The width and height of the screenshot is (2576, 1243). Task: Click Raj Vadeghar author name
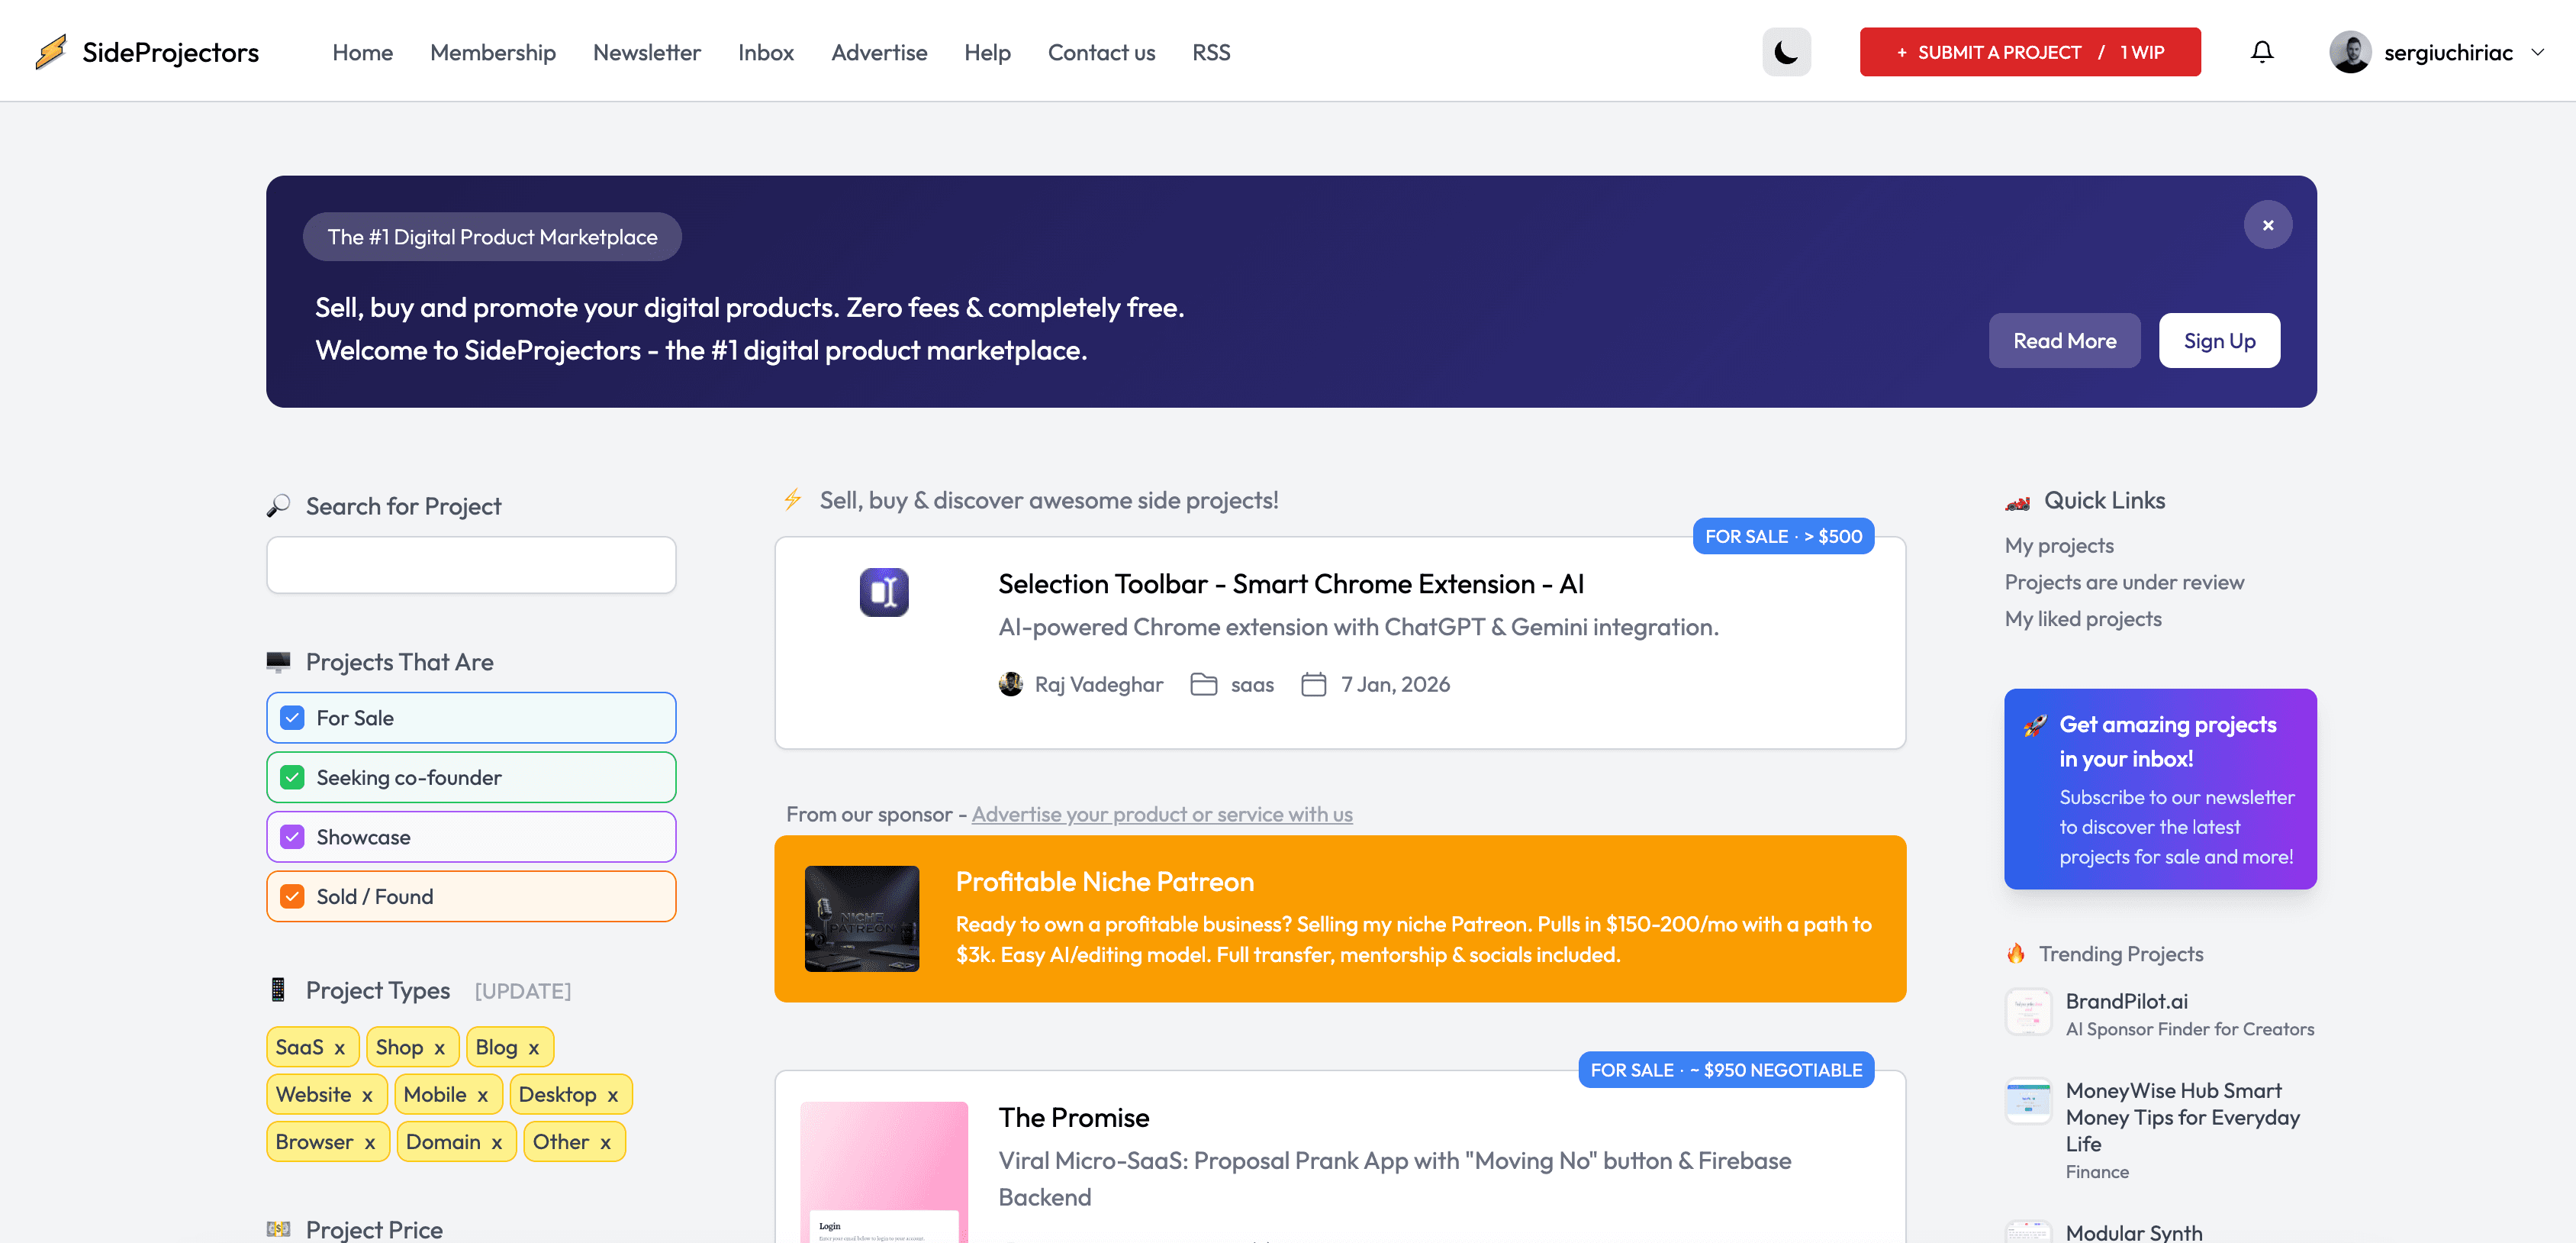pyautogui.click(x=1099, y=685)
